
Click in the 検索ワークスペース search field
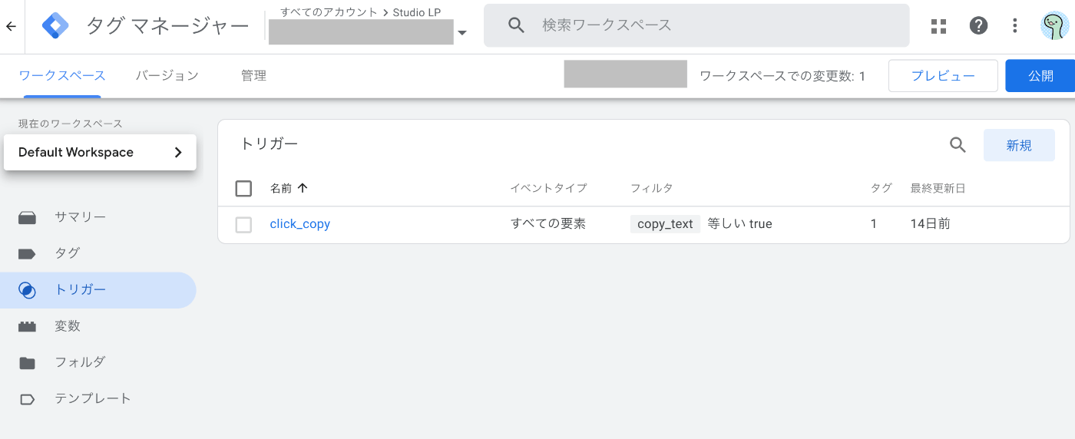point(696,25)
